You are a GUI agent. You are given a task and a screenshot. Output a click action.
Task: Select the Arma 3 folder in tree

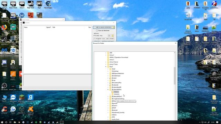112,60
